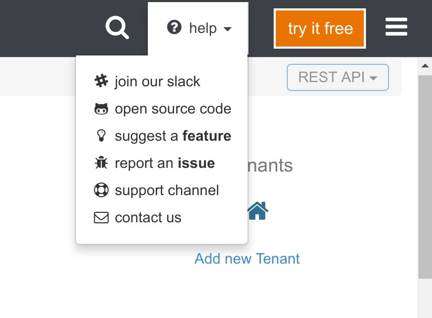Screen dimensions: 432x318
Task: Click the search magnifier icon
Action: 116,28
